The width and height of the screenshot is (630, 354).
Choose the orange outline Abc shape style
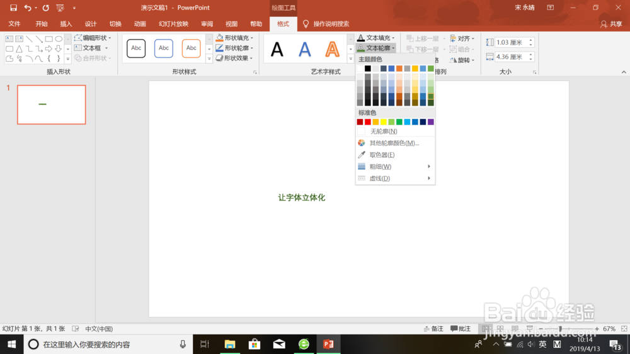tap(191, 48)
